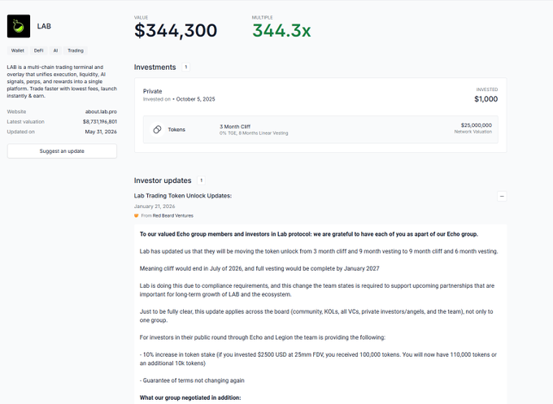Select the Trading tag

tap(76, 50)
